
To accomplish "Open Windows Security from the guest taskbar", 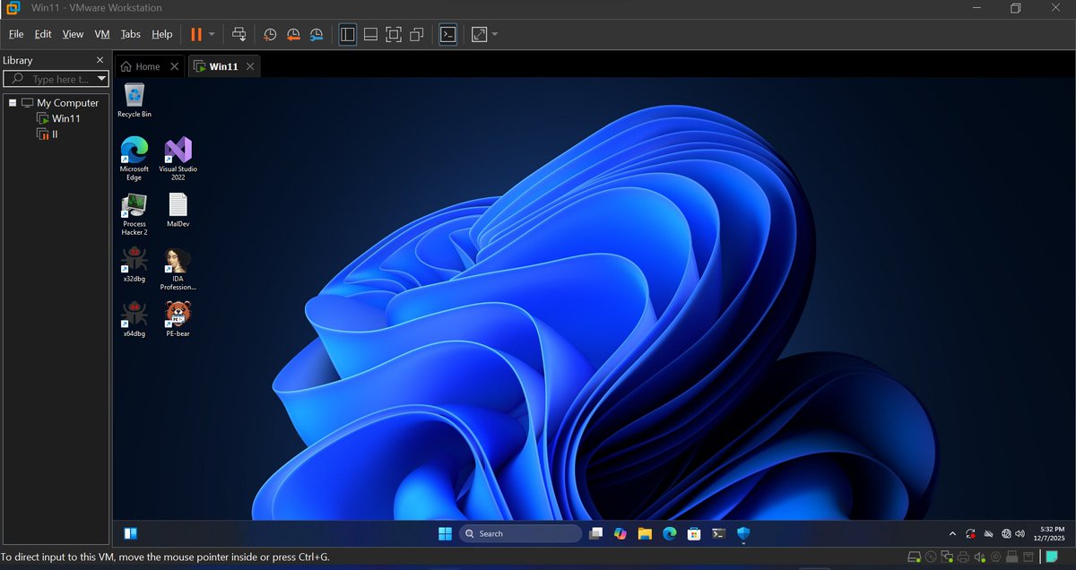I will pos(742,533).
